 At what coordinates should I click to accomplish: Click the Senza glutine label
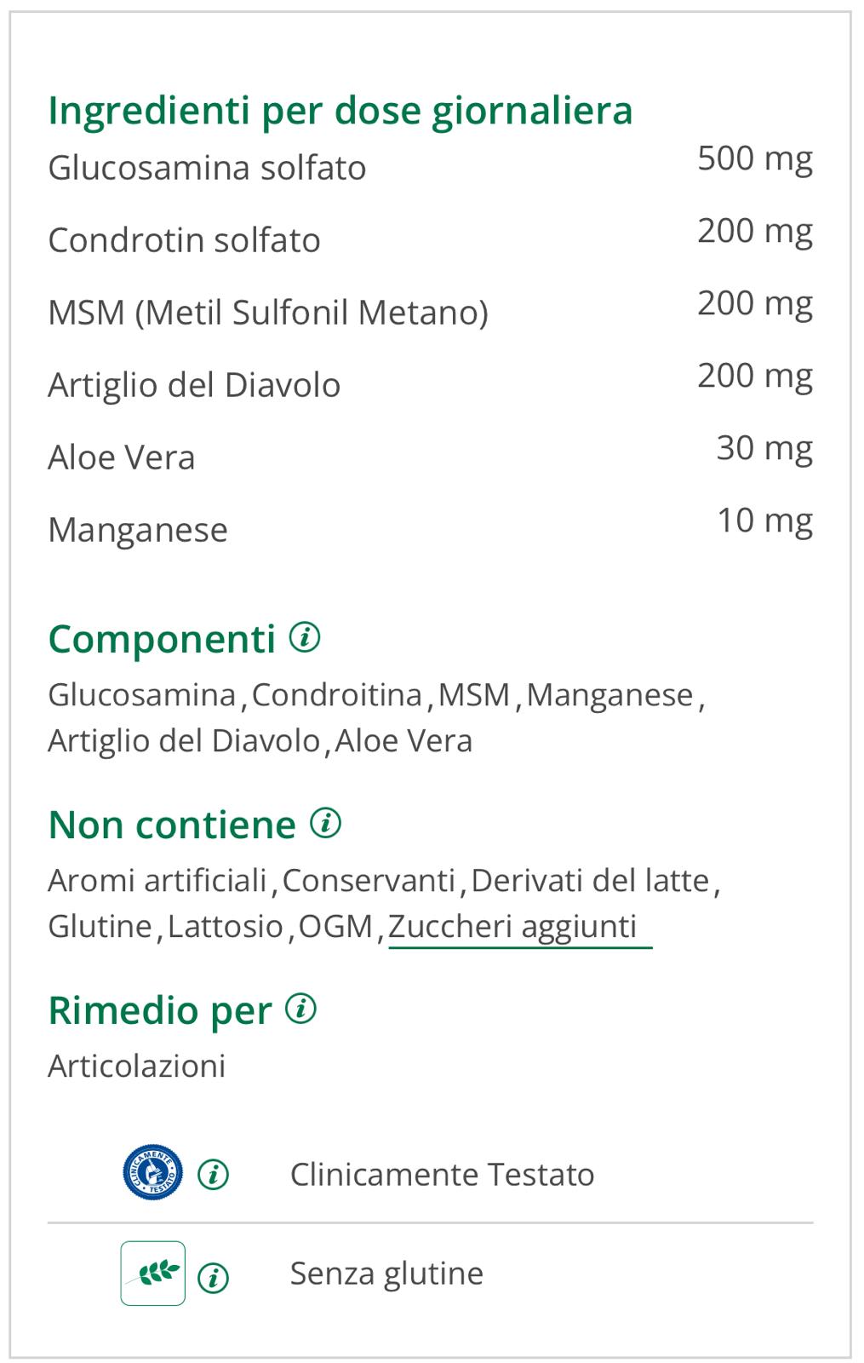point(386,1274)
